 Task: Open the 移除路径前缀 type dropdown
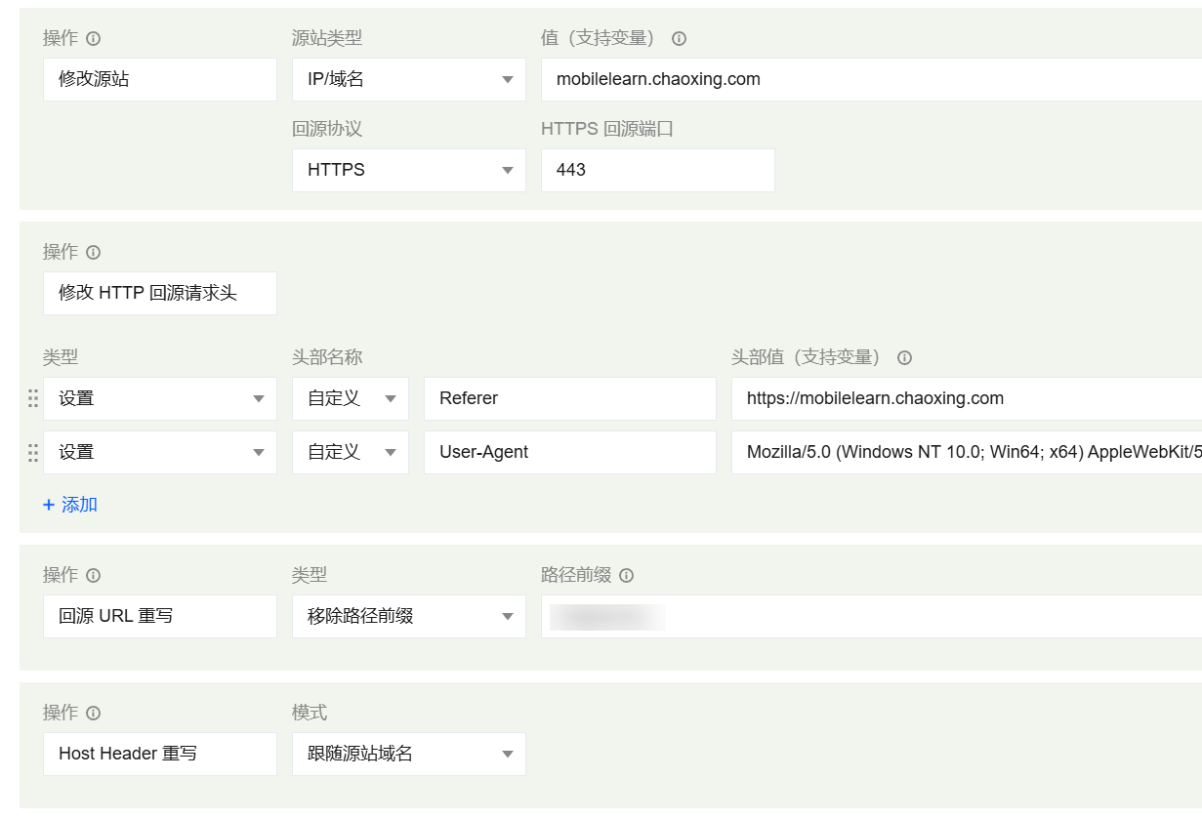point(408,617)
